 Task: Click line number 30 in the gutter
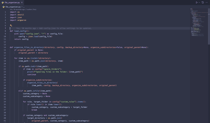pos(5,91)
